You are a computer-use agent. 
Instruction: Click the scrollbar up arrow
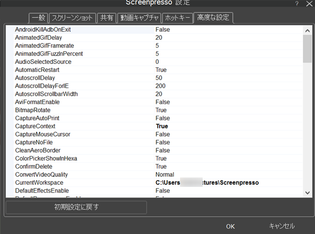pyautogui.click(x=307, y=31)
